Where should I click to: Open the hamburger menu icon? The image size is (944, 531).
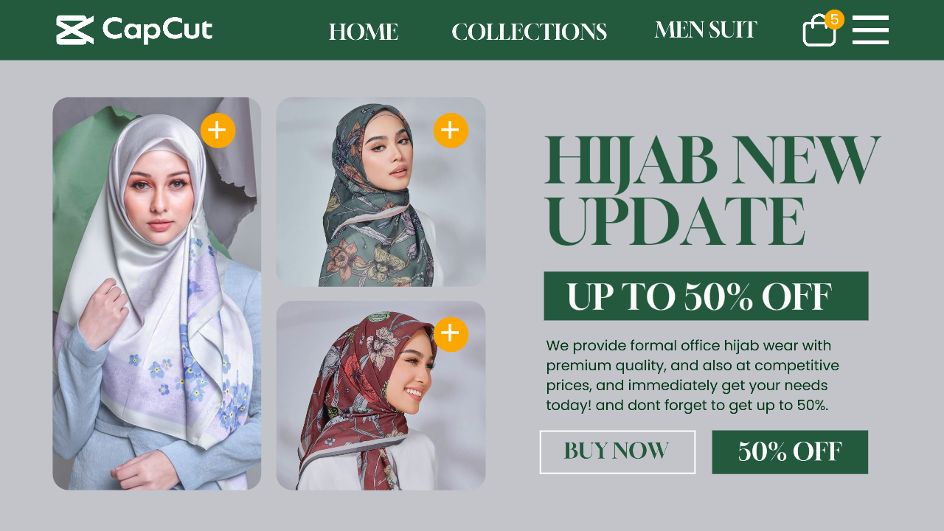[x=870, y=29]
